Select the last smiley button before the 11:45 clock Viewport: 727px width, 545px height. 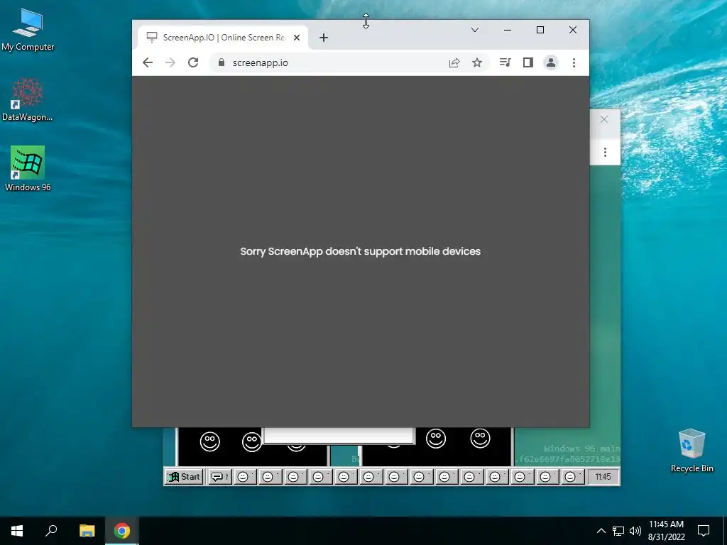(573, 476)
